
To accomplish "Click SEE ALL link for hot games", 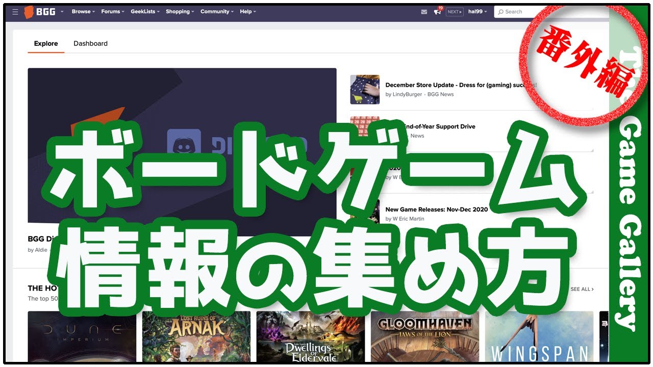I will coord(582,290).
